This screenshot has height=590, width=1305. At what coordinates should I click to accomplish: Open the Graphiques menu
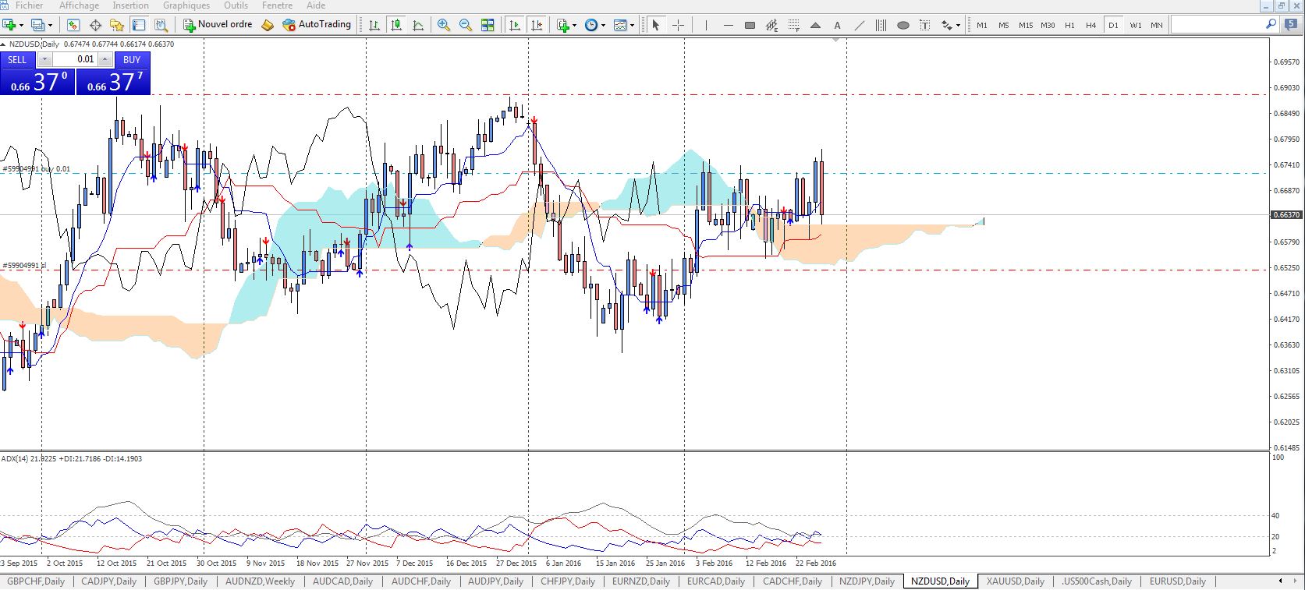pyautogui.click(x=186, y=5)
